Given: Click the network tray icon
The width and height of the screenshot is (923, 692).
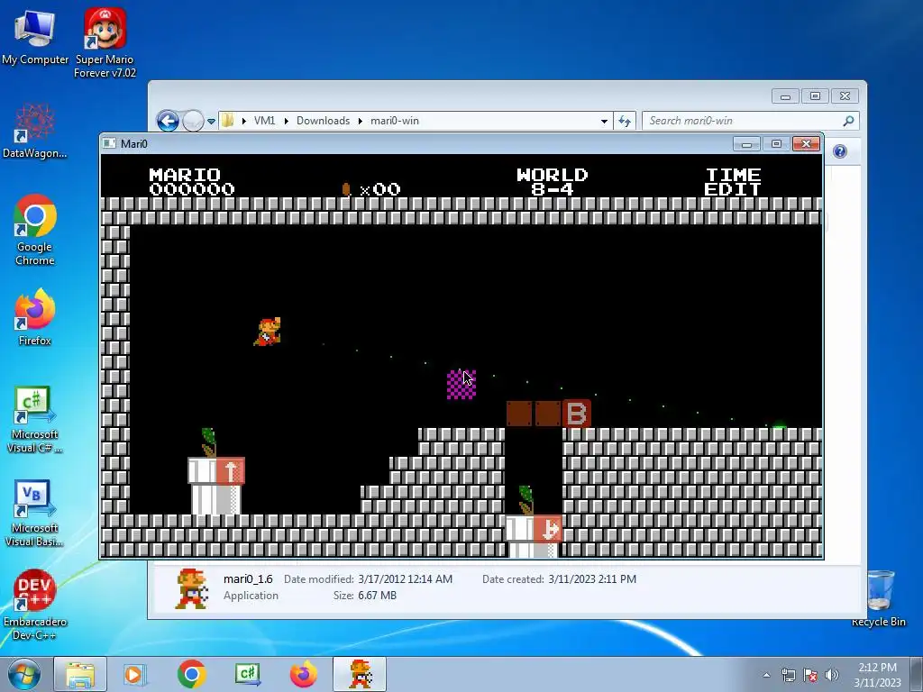Looking at the screenshot, I should click(788, 675).
